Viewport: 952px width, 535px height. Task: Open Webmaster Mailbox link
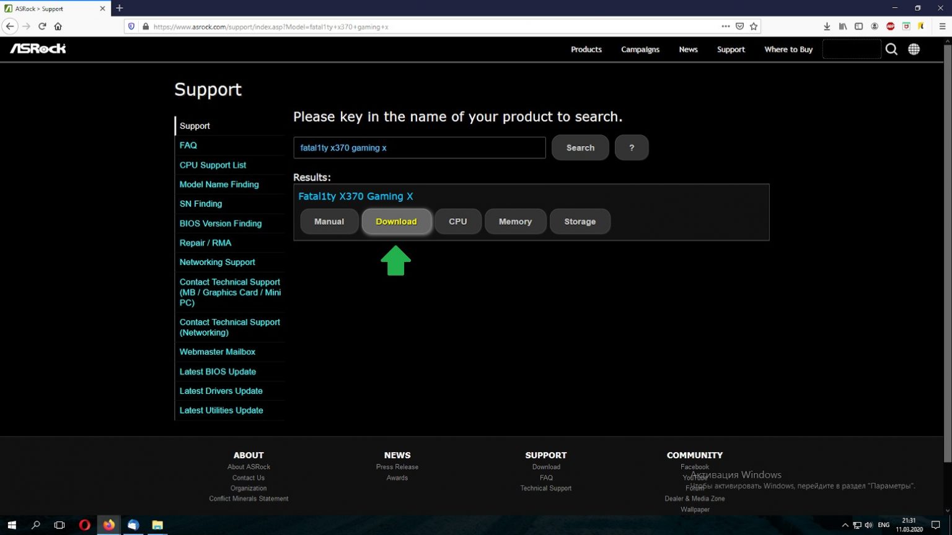[218, 352]
